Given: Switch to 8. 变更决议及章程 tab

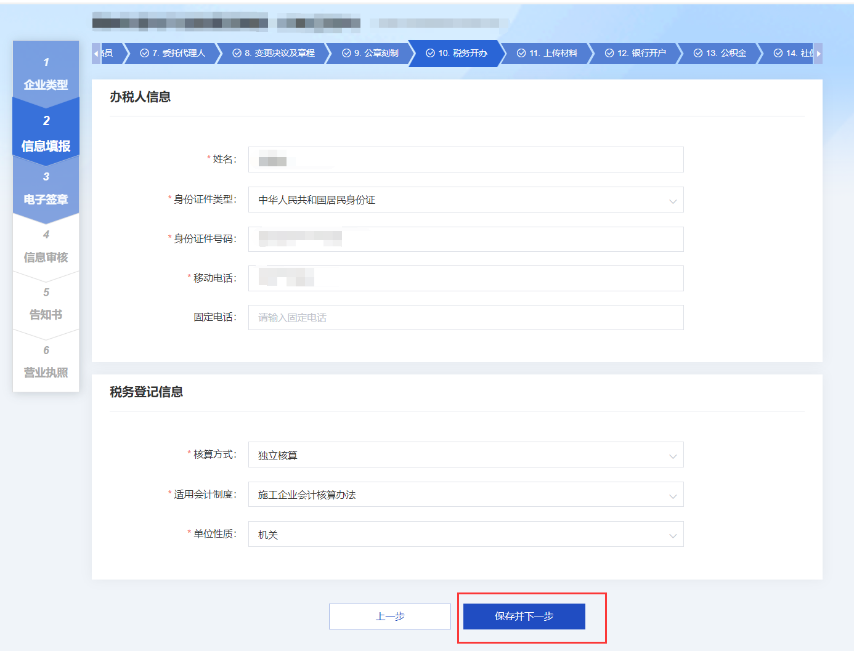Looking at the screenshot, I should 274,54.
